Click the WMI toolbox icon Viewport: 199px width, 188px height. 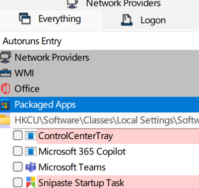[x=5, y=73]
